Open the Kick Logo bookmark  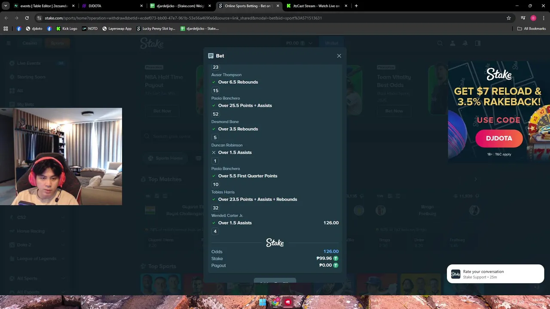click(x=67, y=29)
